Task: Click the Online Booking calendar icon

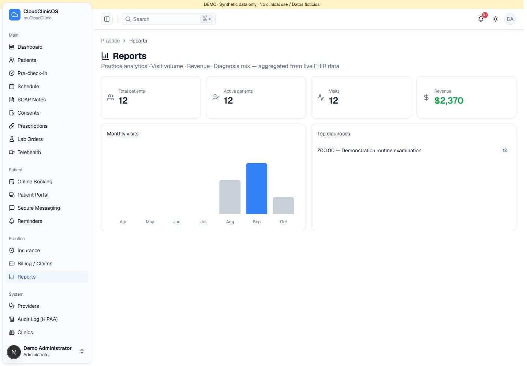Action: click(12, 182)
